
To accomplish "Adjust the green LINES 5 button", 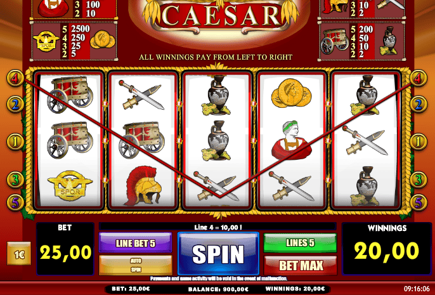I will coord(300,243).
